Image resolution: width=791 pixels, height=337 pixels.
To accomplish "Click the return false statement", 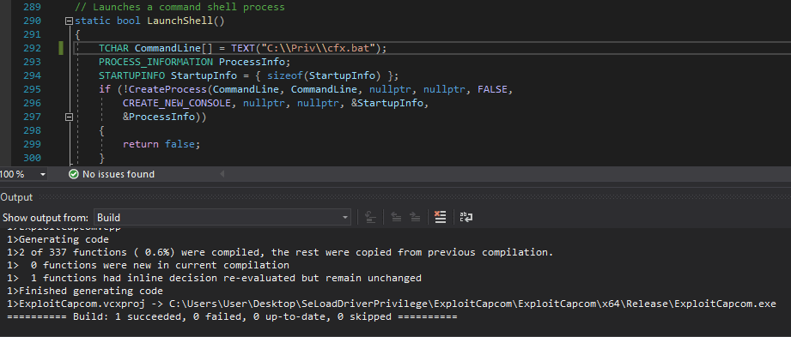I will 161,144.
